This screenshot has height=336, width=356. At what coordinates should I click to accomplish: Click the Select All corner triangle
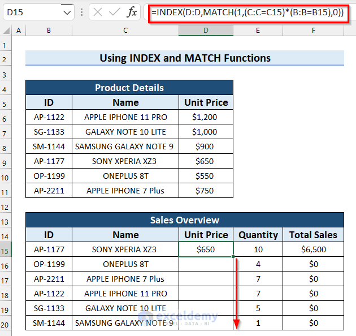[x=6, y=31]
